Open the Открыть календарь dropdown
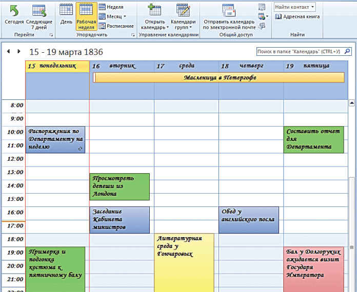Image resolution: width=357 pixels, height=292 pixels. pyautogui.click(x=154, y=16)
